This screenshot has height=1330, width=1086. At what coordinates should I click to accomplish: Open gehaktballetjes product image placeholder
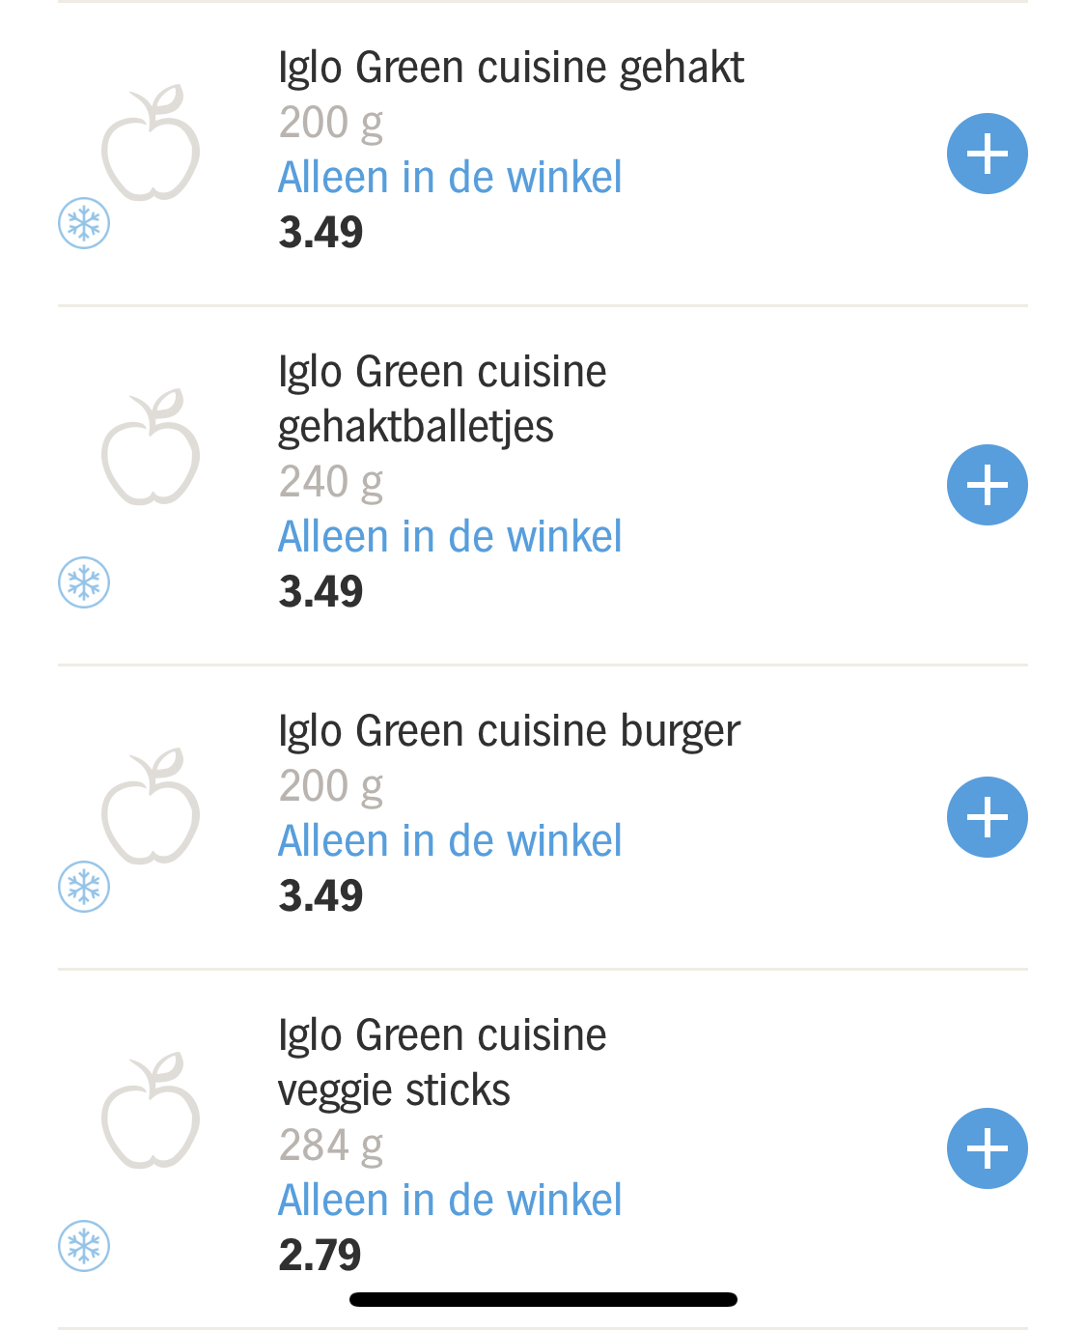(151, 447)
